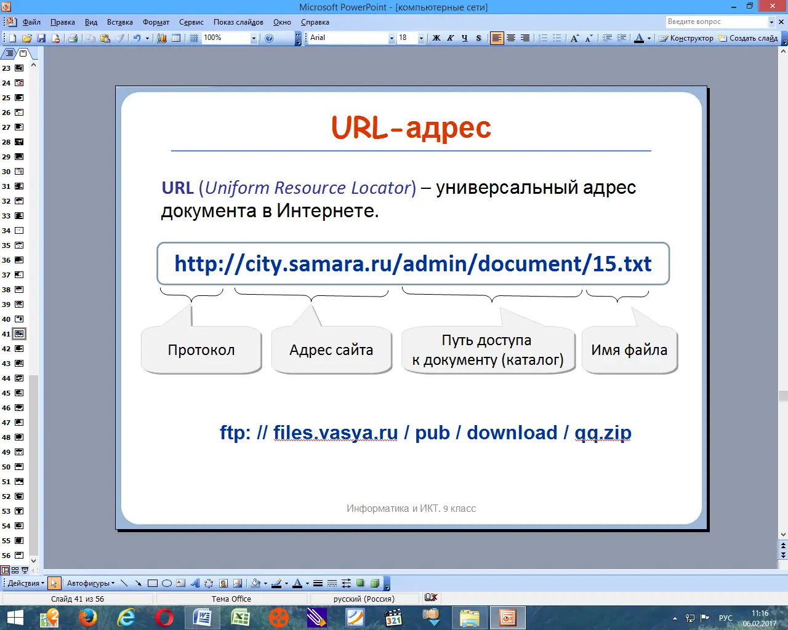Toggle the show grid button
Image resolution: width=788 pixels, height=630 pixels.
click(194, 38)
